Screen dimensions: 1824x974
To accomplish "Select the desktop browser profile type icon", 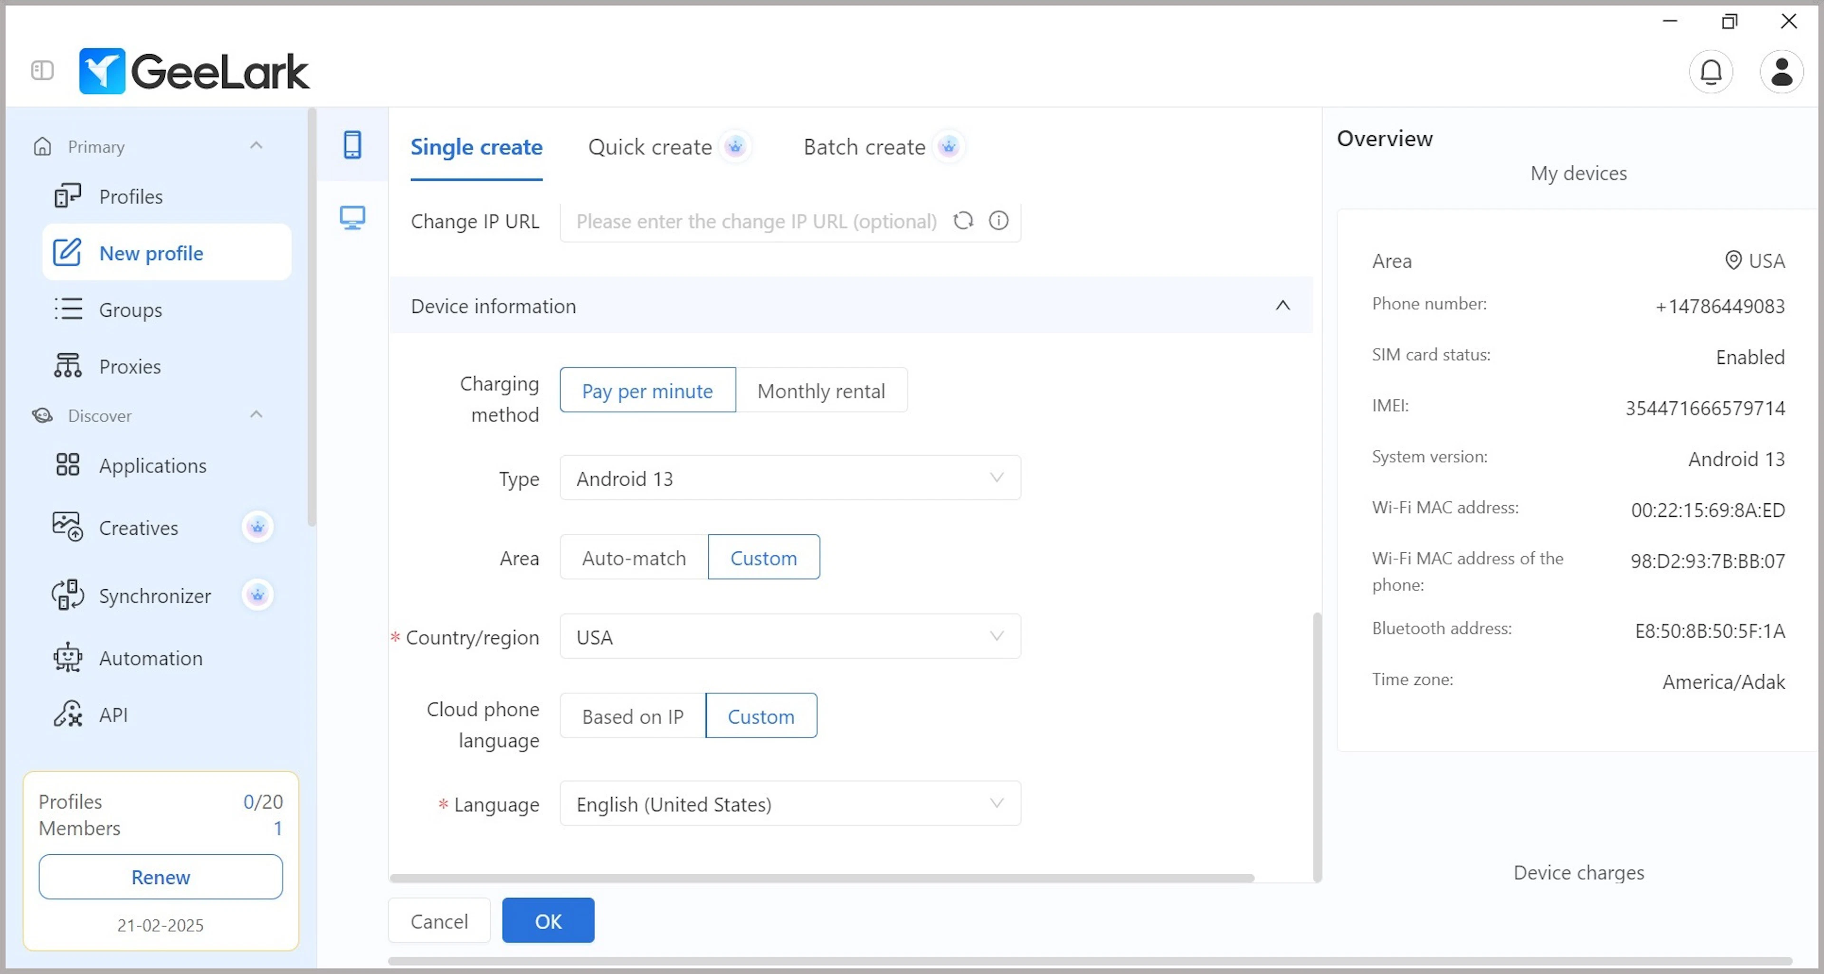I will (352, 217).
